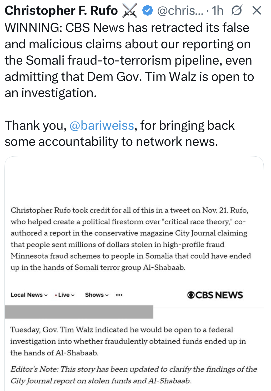Viewport: 271px width, 391px height.
Task: Click the @chris... handle
Action: (x=180, y=11)
